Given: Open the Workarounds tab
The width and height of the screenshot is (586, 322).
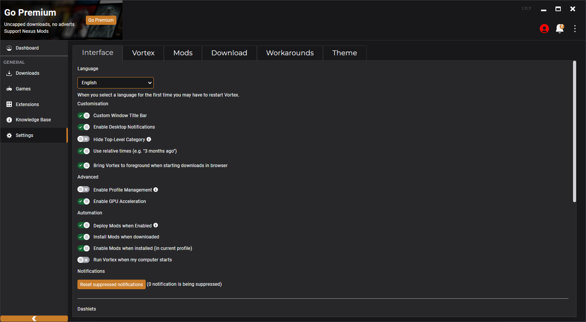Looking at the screenshot, I should [x=290, y=53].
